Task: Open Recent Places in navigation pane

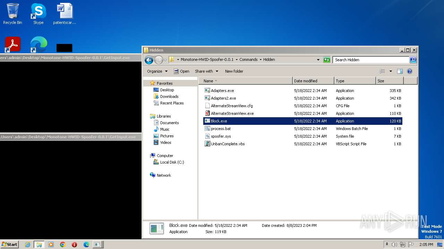Action: coord(172,103)
